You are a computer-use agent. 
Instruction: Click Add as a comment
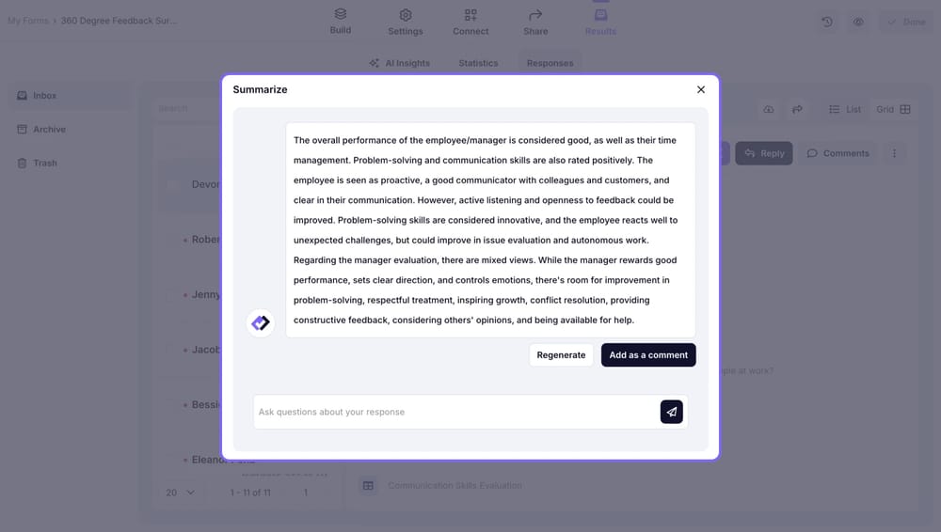pyautogui.click(x=648, y=355)
